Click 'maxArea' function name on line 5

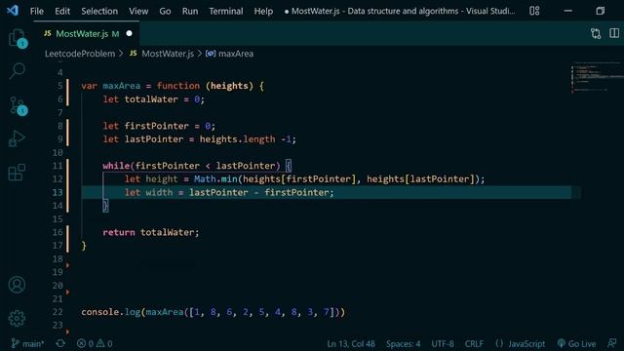click(121, 86)
